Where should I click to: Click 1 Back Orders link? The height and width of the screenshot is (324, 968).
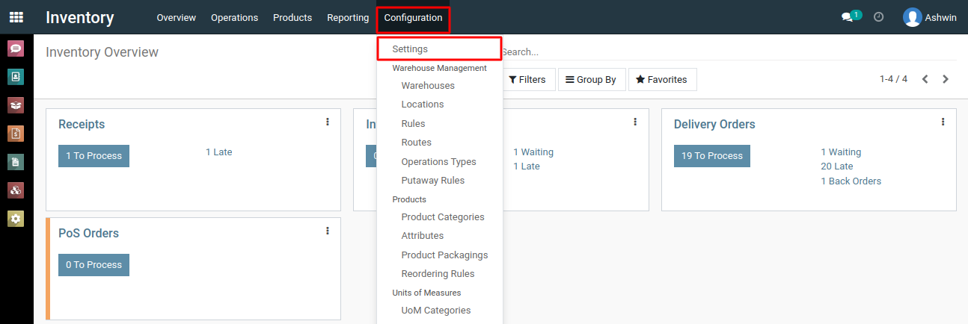851,181
